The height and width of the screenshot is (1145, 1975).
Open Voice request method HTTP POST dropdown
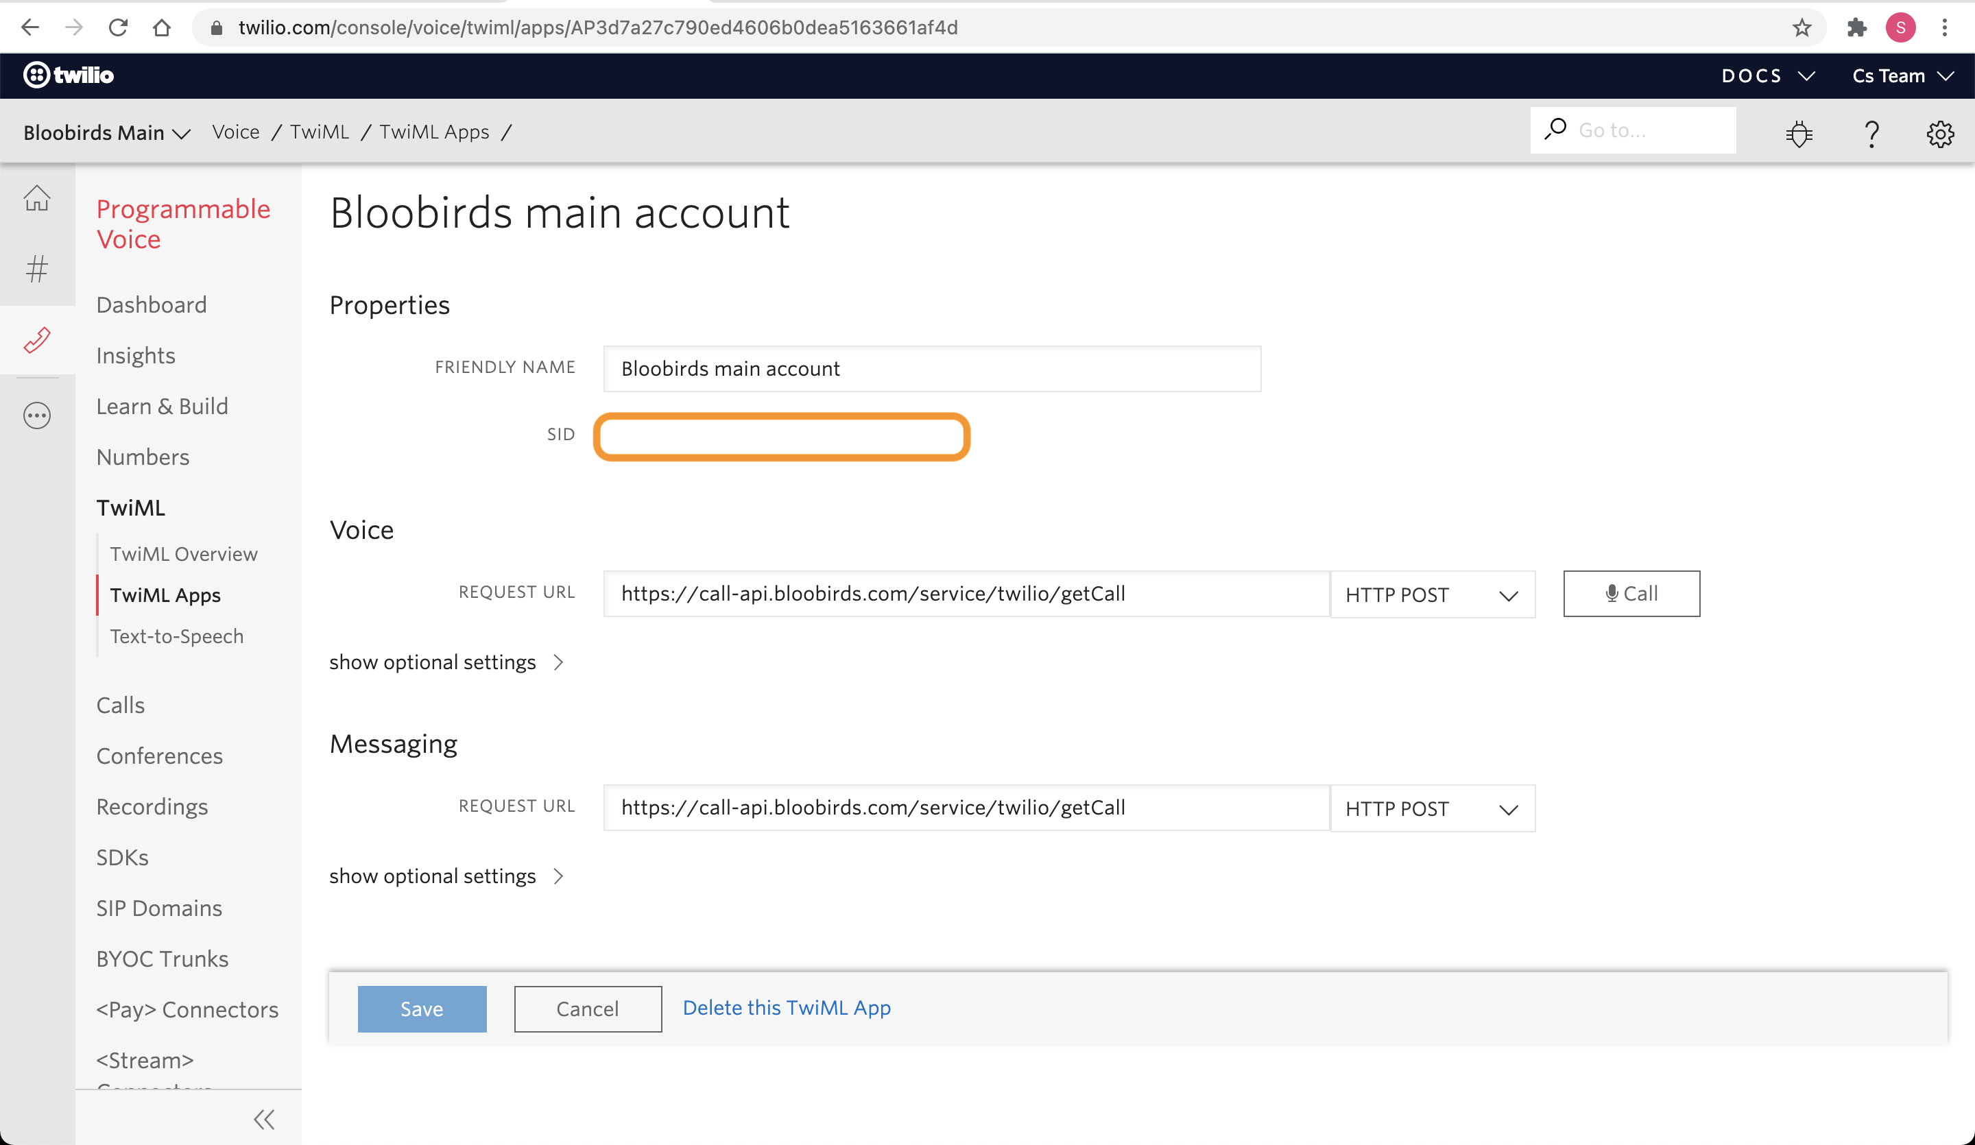[x=1433, y=594]
